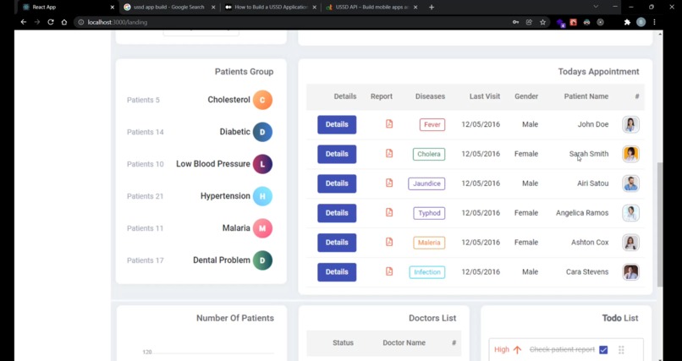Screen dimensions: 682x361
Task: Close the React App tab
Action: [x=113, y=7]
